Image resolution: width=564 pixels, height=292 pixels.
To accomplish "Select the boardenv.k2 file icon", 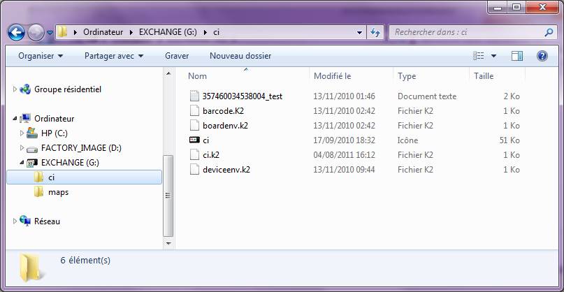I will coord(194,126).
